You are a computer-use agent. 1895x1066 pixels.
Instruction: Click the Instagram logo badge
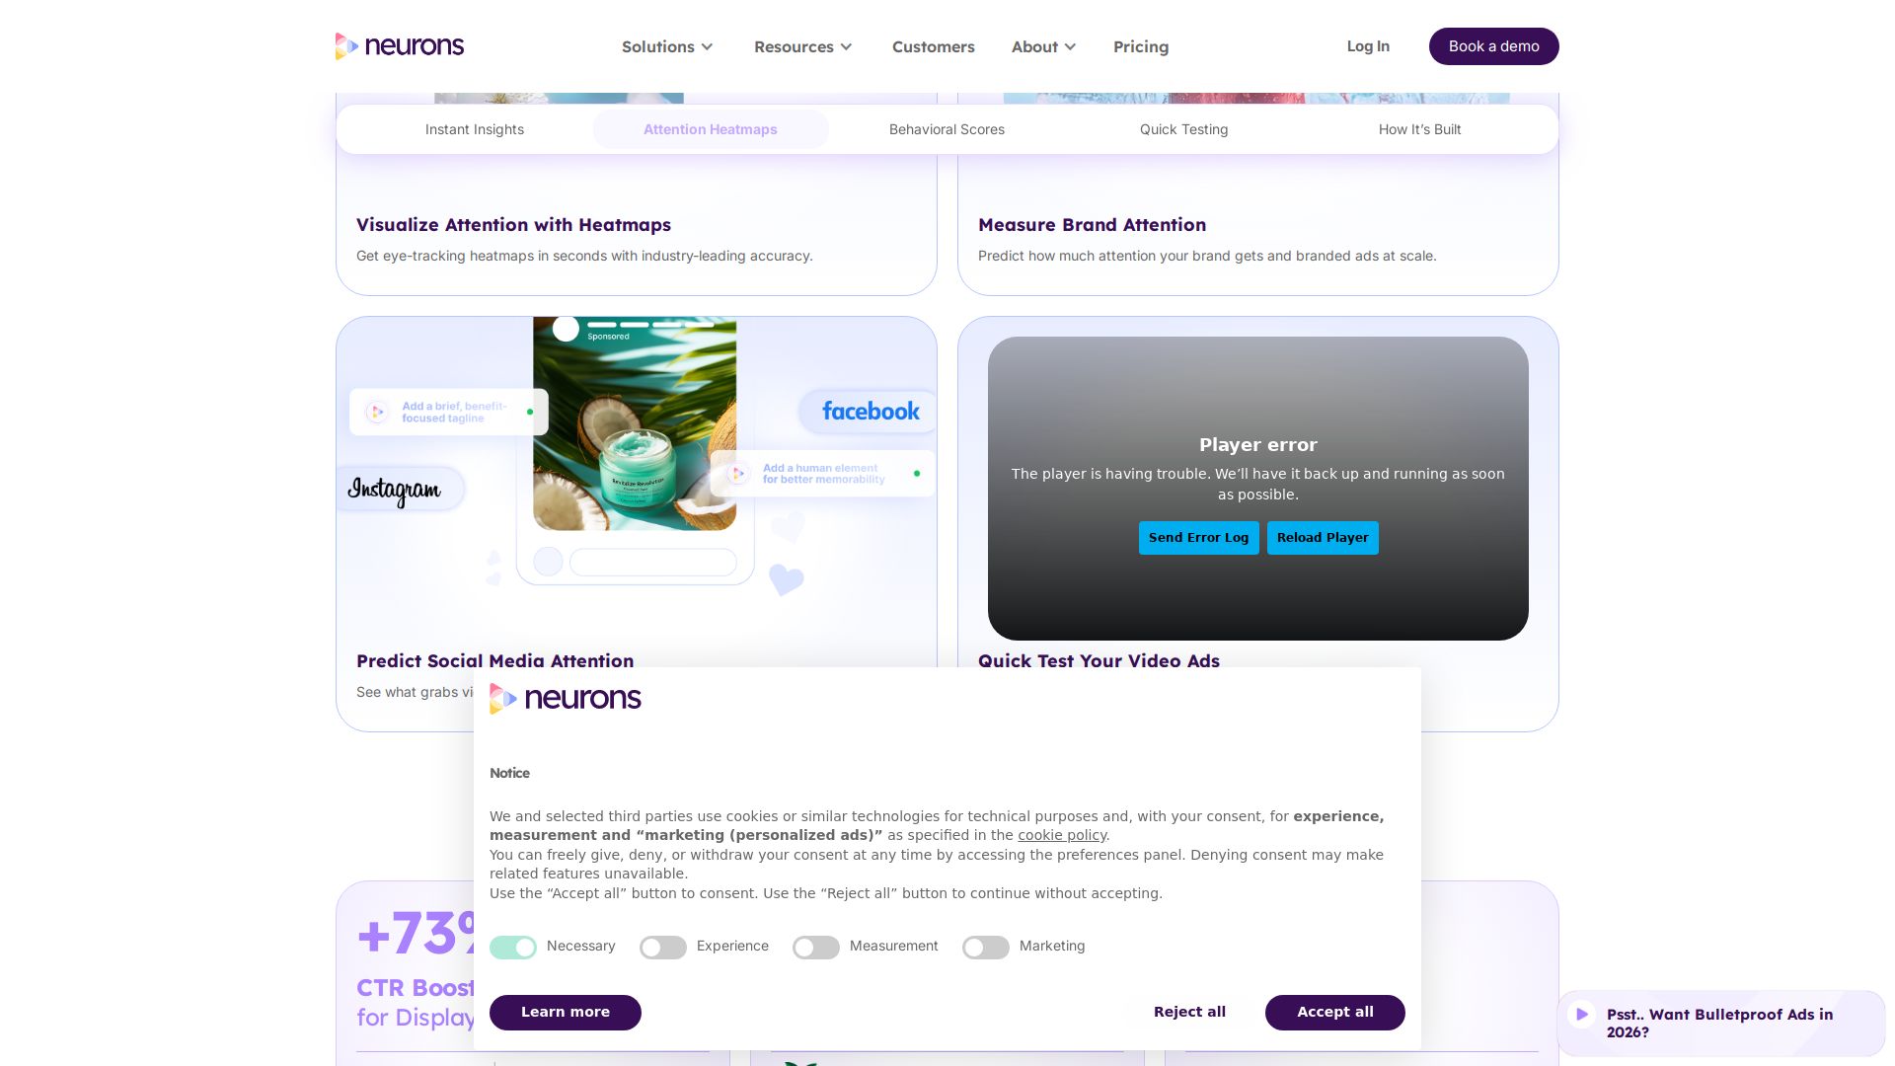[395, 490]
